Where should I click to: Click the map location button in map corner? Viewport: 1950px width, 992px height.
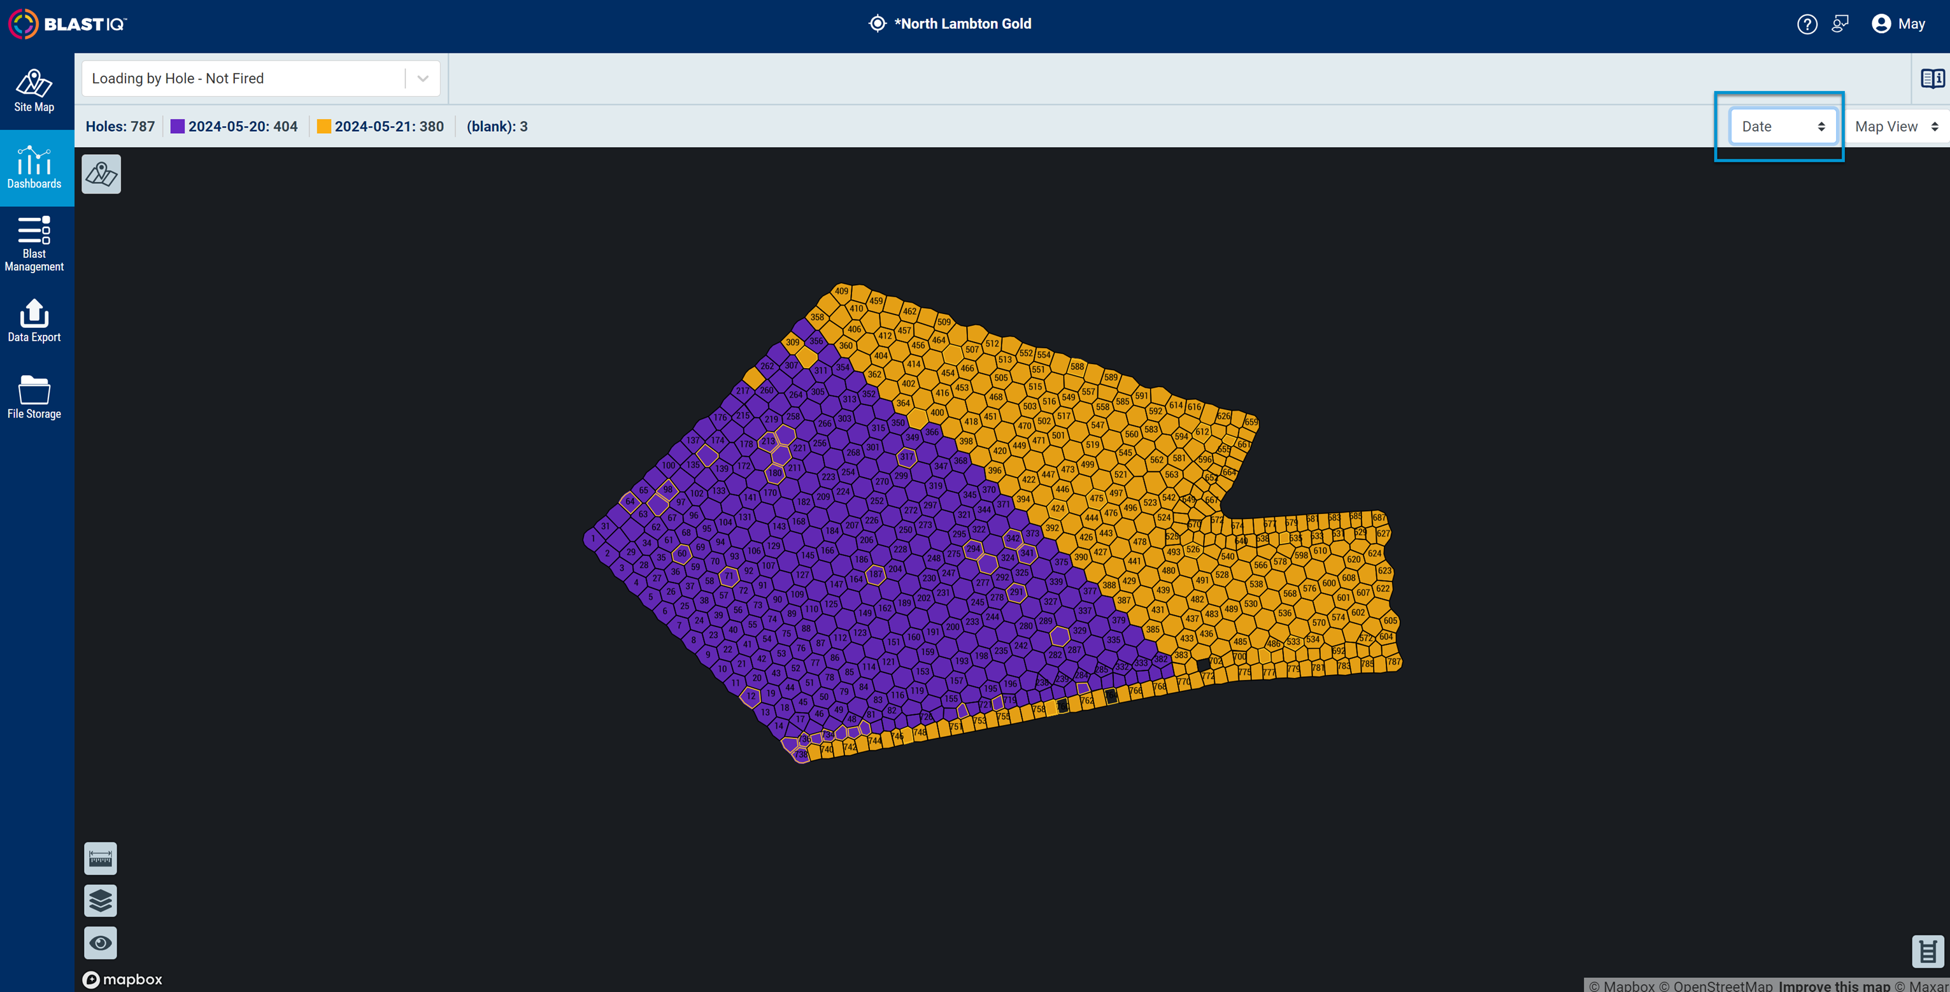click(101, 174)
